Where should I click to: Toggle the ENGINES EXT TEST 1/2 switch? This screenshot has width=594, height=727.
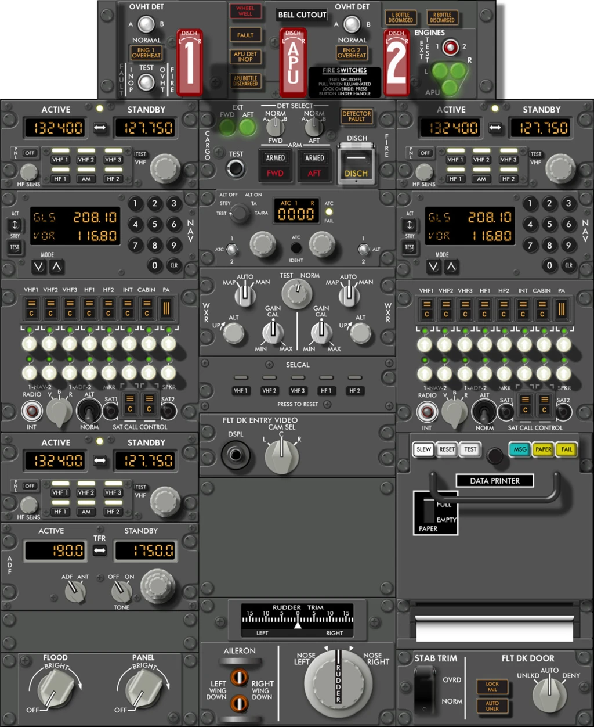(x=450, y=46)
